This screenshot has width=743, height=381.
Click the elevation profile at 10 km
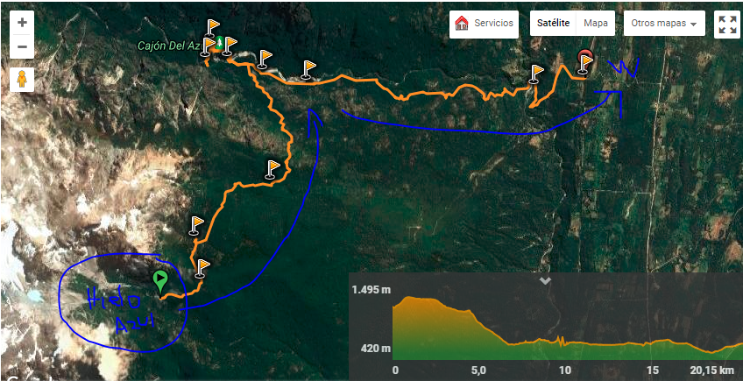point(565,343)
